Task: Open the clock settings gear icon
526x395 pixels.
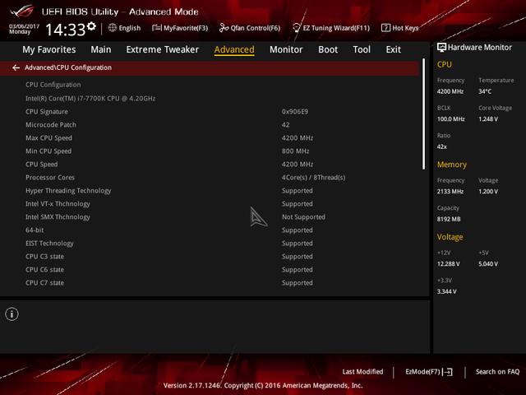Action: [x=91, y=26]
